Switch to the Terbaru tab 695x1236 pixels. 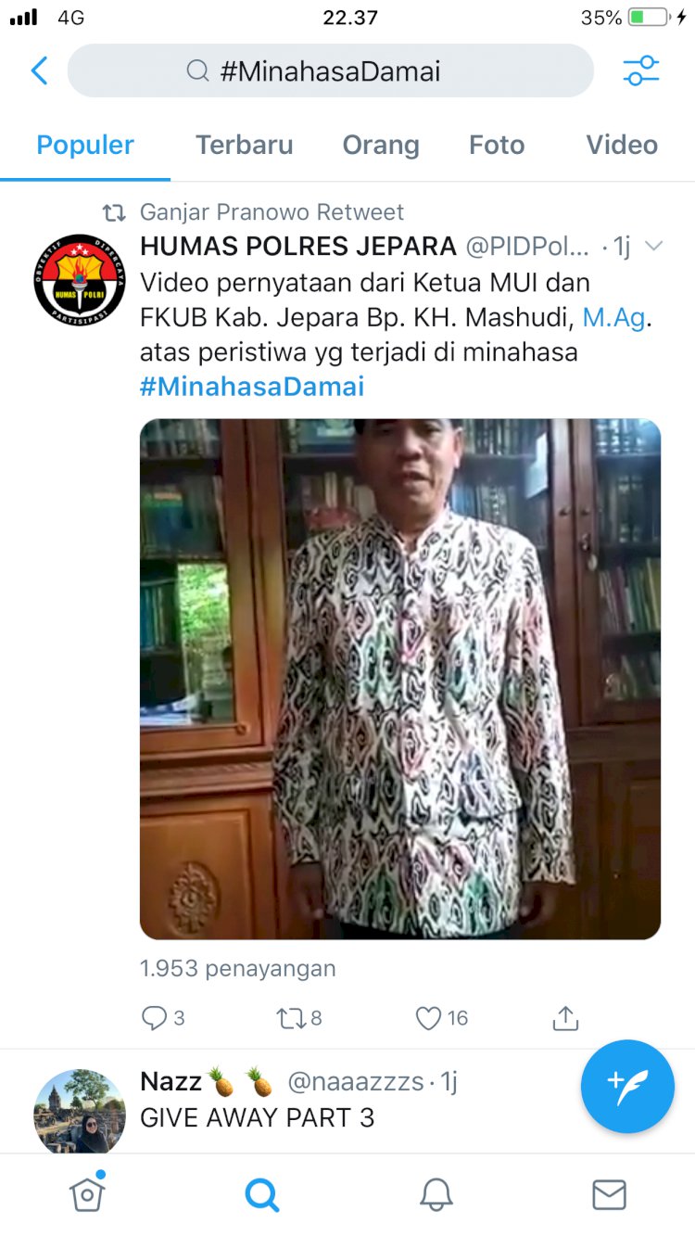click(245, 145)
